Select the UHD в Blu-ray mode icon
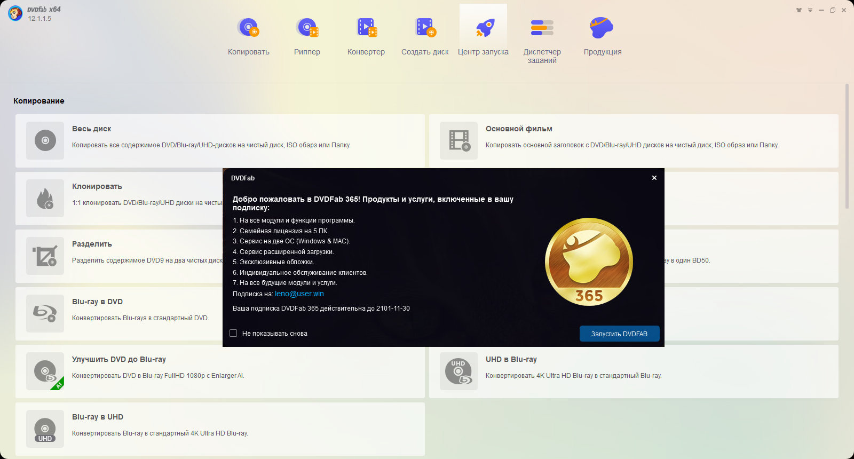 pos(458,371)
